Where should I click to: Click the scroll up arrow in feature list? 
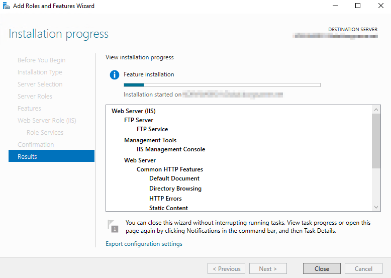point(376,110)
